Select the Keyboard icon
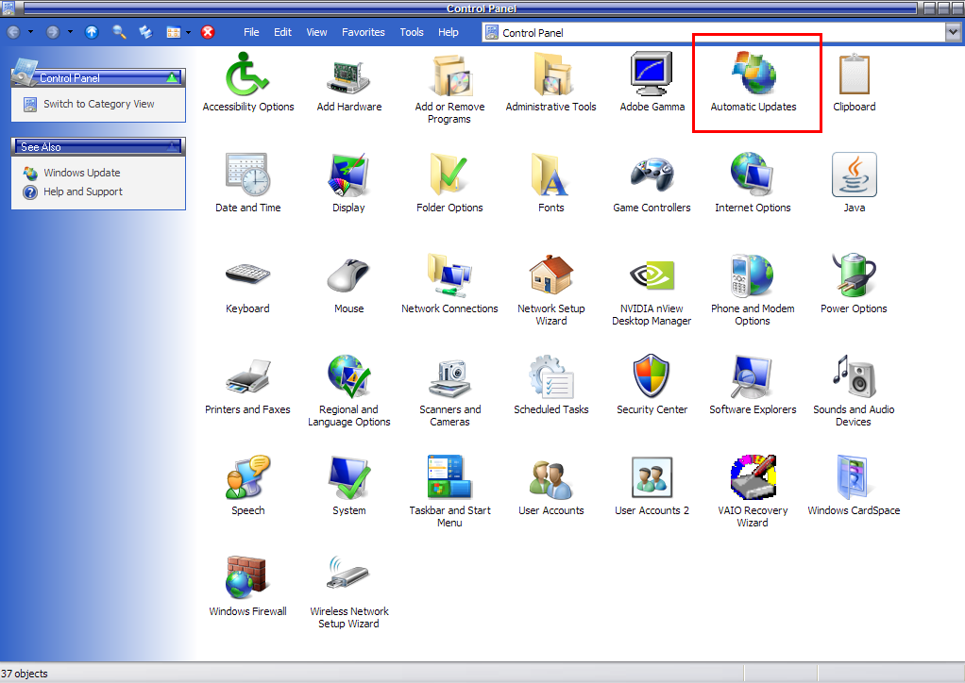965x683 pixels. [247, 275]
